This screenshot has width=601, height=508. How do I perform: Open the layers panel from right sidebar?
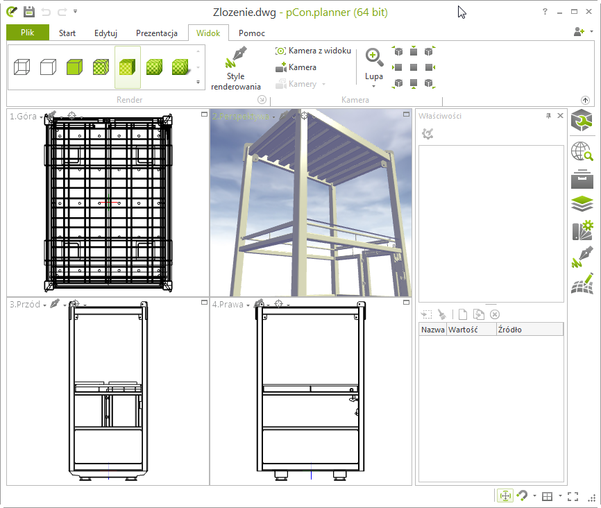click(x=582, y=204)
